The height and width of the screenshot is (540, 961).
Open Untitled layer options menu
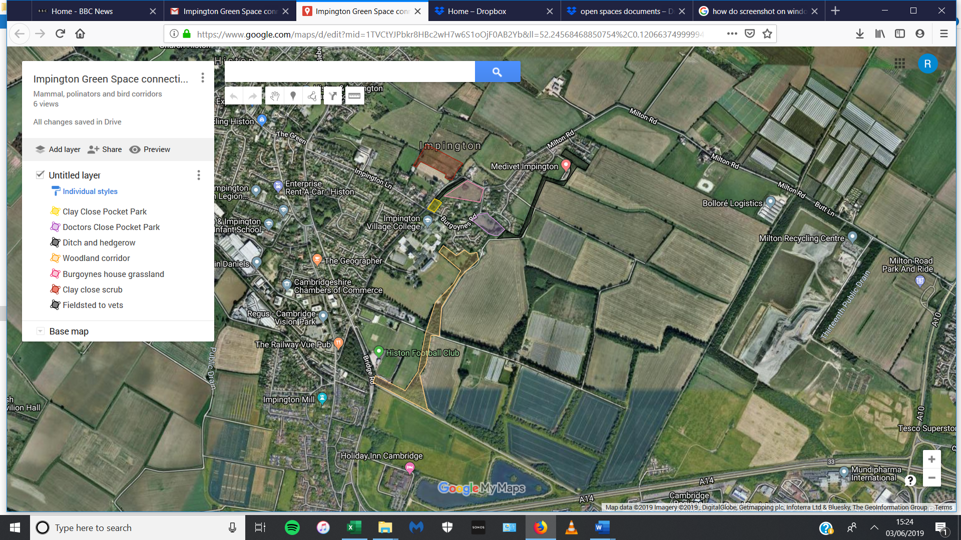[198, 175]
